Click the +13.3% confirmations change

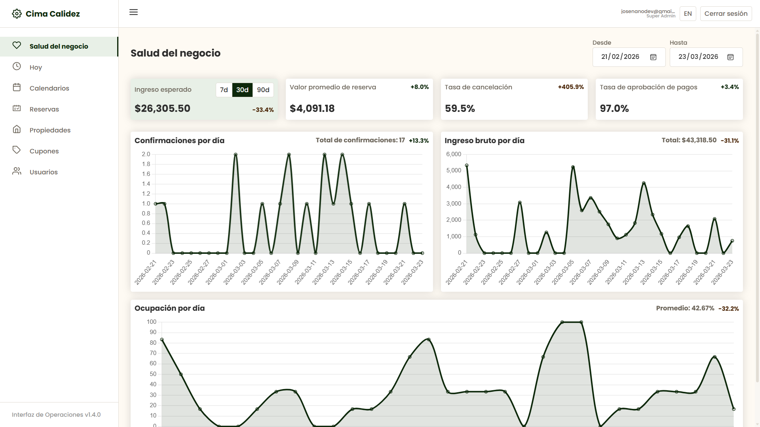tap(419, 141)
